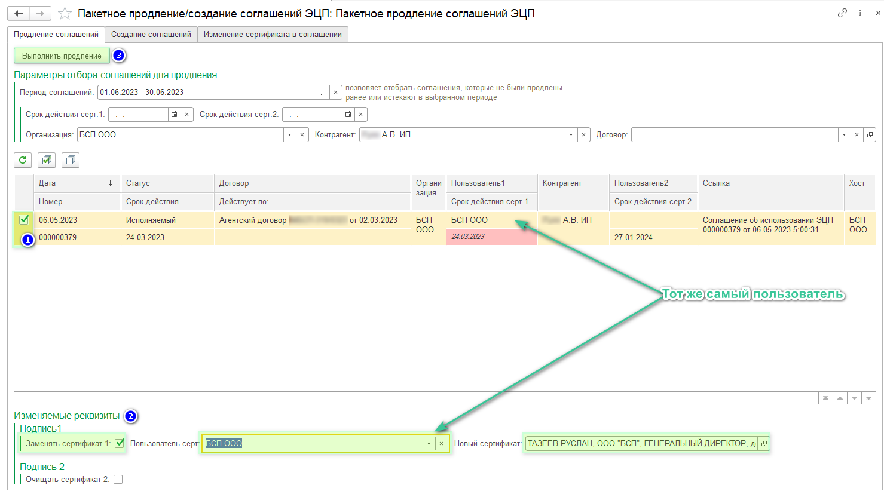Expand the Контрагент dropdown list

click(x=571, y=135)
